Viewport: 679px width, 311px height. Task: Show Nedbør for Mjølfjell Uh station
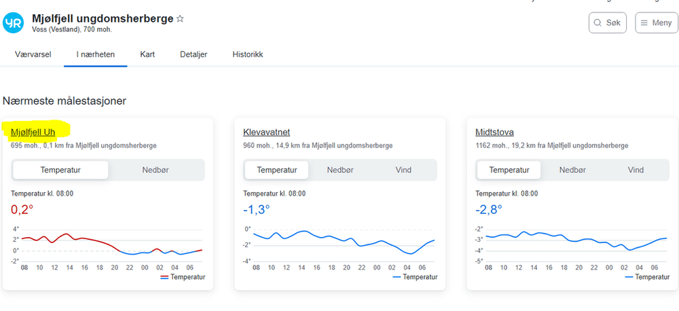tap(156, 170)
